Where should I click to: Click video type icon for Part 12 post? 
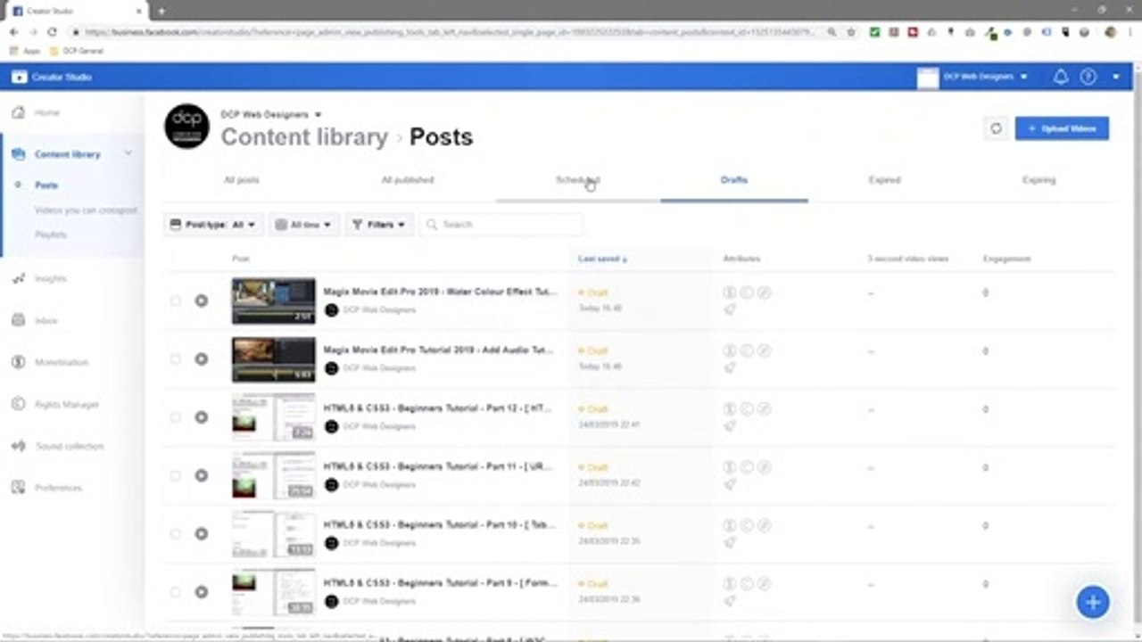tap(202, 417)
